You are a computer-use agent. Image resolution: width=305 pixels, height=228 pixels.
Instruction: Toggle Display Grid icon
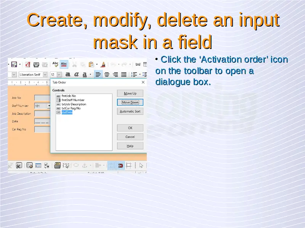click(x=112, y=166)
